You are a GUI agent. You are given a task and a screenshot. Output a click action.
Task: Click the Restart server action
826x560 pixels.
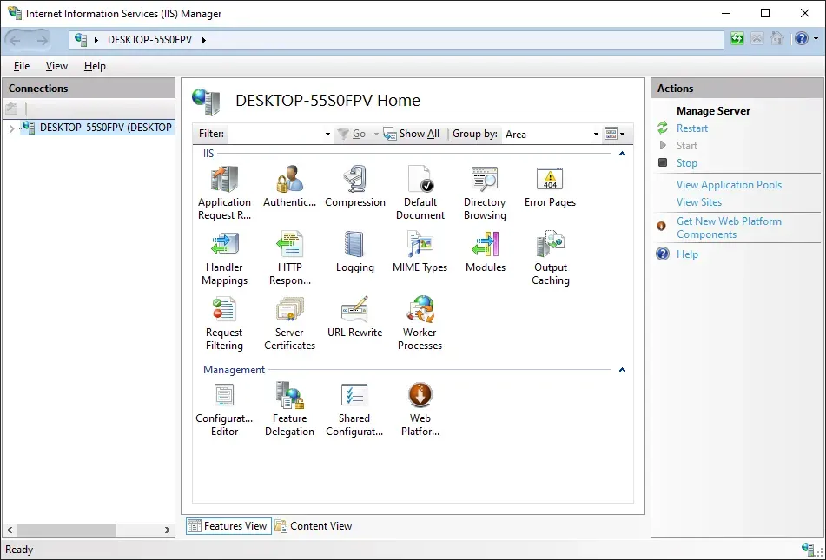click(692, 128)
